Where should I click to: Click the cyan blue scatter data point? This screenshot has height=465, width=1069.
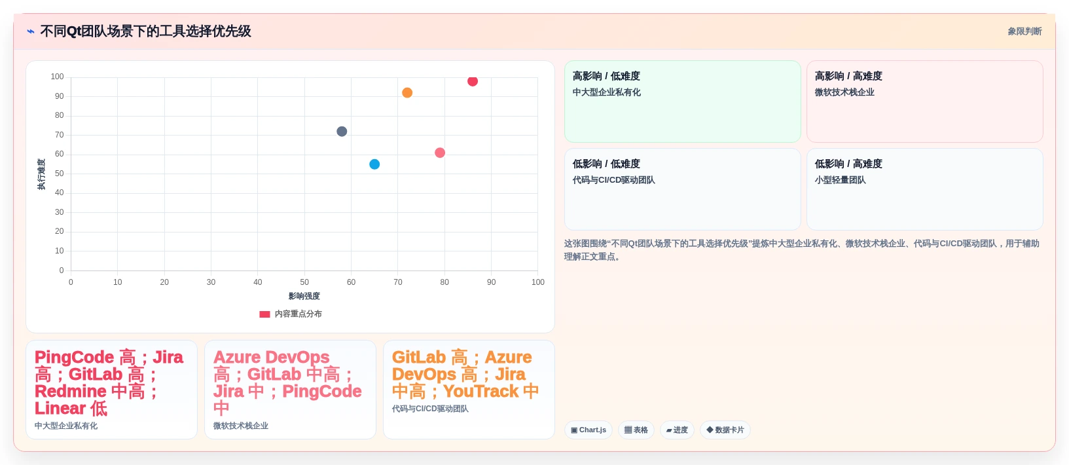[374, 164]
